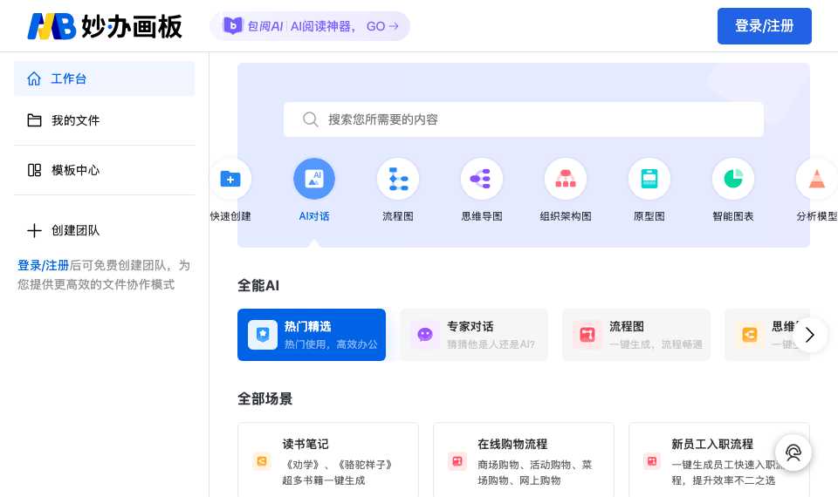838x497 pixels.
Task: Open the customer service headset button
Action: tap(793, 453)
